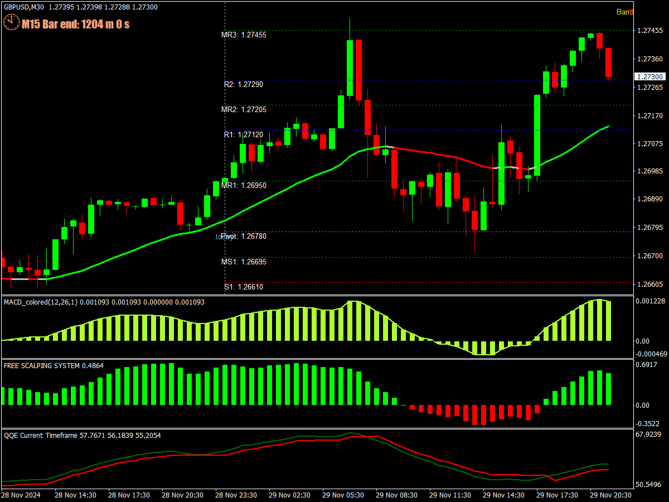Viewport: 669px width, 502px height.
Task: Select the yellow Band label top right
Action: (x=626, y=11)
